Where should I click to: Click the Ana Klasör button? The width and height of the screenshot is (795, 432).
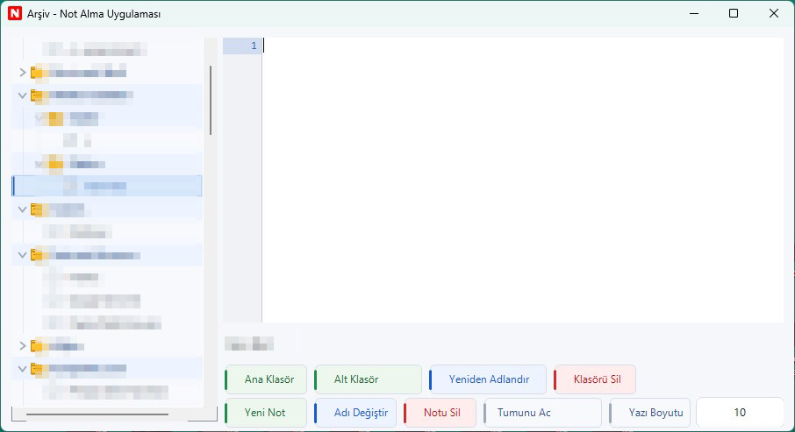[267, 379]
